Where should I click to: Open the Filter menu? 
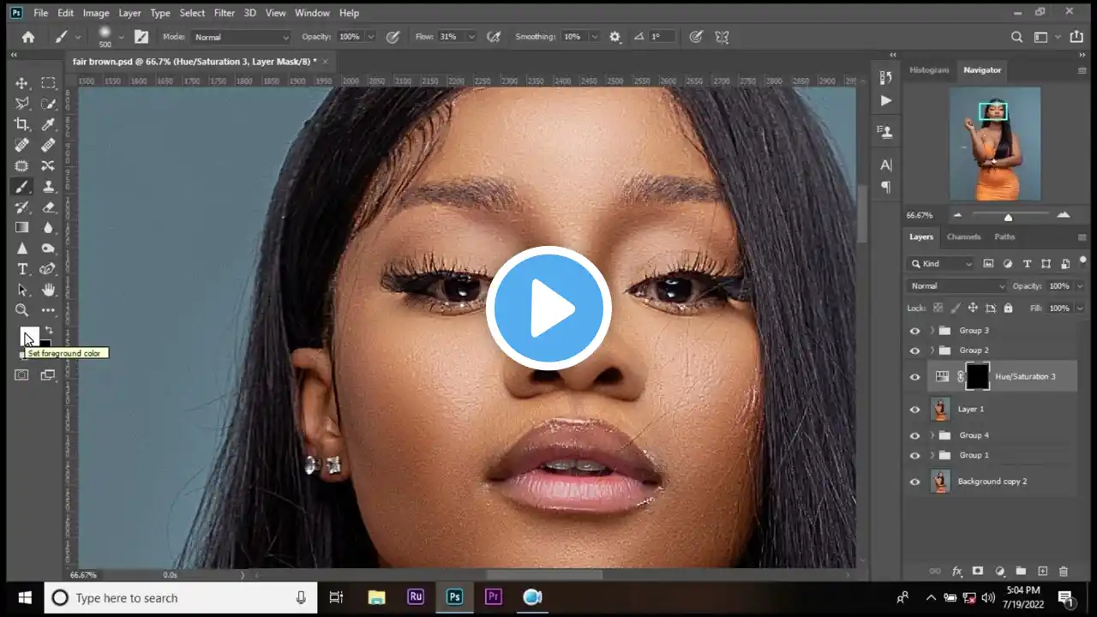point(225,13)
